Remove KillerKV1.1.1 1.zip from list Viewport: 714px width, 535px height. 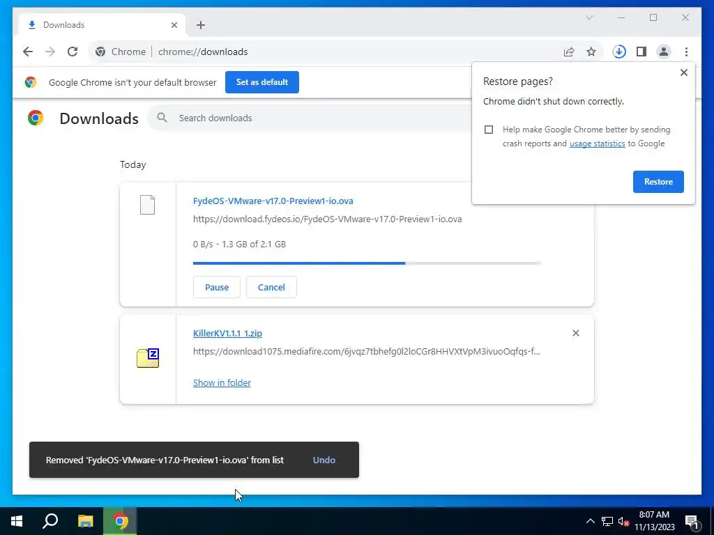575,333
